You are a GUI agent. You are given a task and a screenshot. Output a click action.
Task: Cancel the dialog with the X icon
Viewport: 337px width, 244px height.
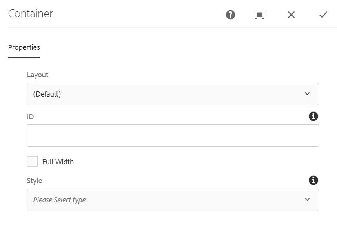[x=291, y=15]
